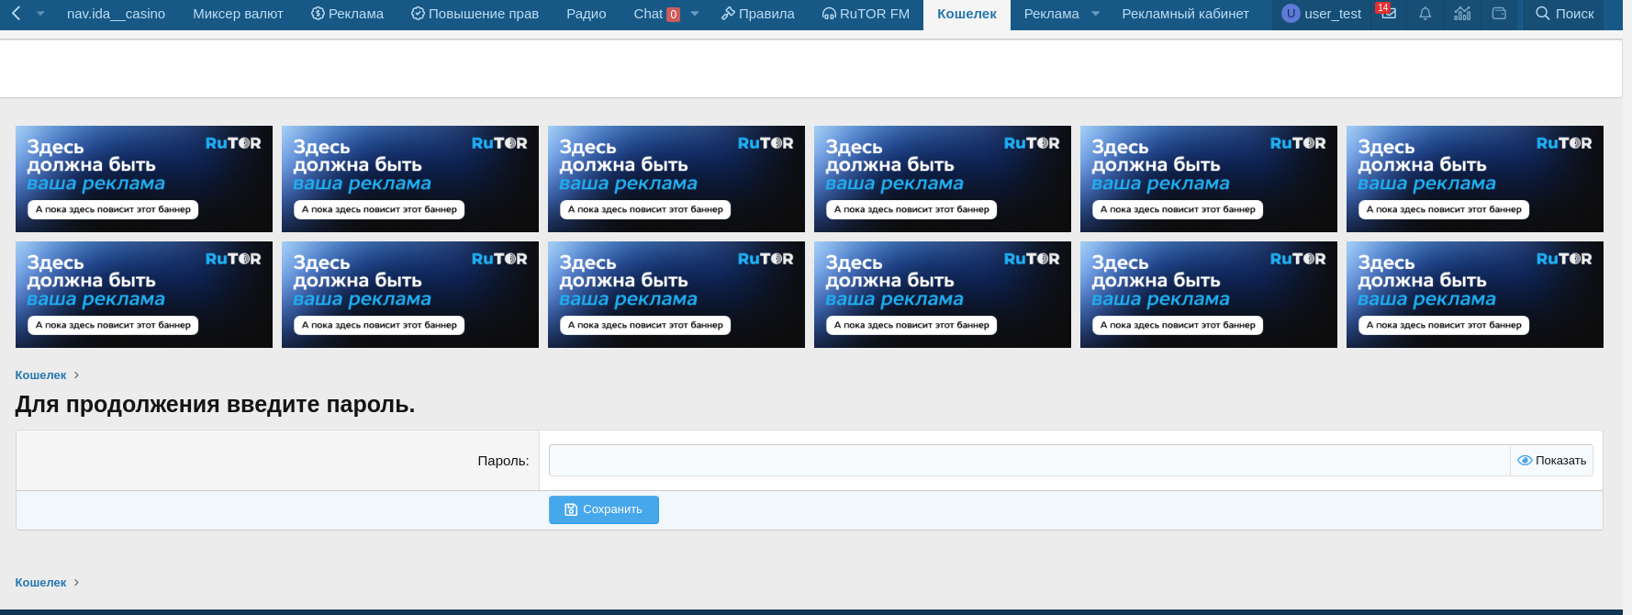Select the Кошелек tab
The width and height of the screenshot is (1632, 615).
click(967, 14)
